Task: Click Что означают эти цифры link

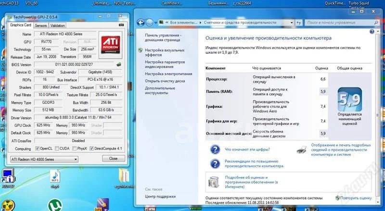Action: coord(247,149)
